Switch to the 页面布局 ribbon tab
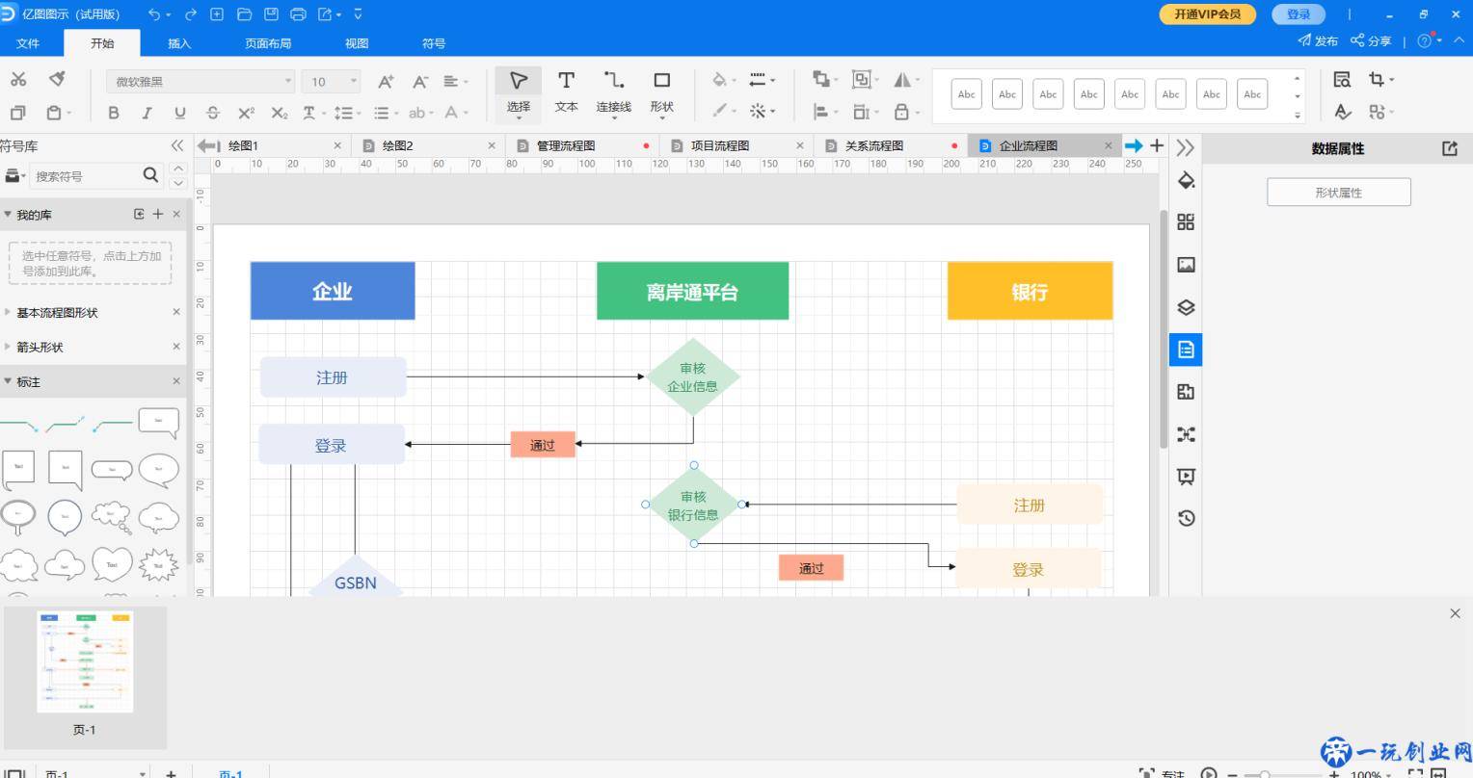Screen dimensions: 1473x778 pos(268,43)
